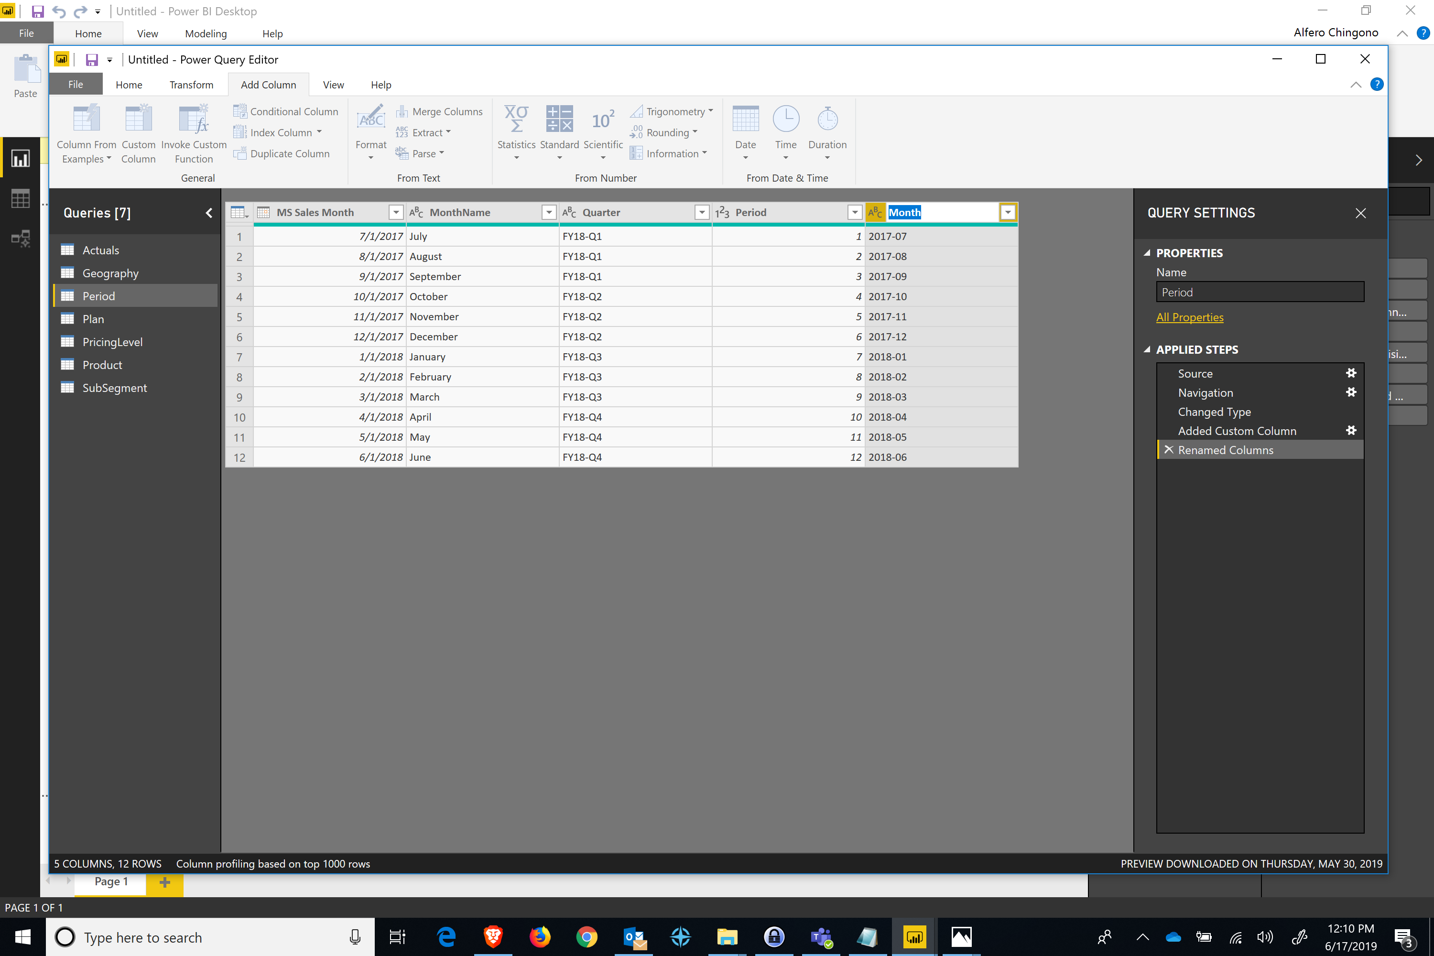This screenshot has width=1434, height=956.
Task: Open Trigonometry dropdown
Action: 671,111
